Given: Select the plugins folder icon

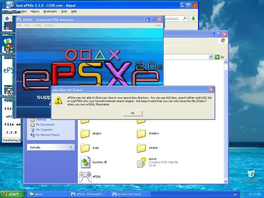Looking at the screenshot, I should (85, 134).
